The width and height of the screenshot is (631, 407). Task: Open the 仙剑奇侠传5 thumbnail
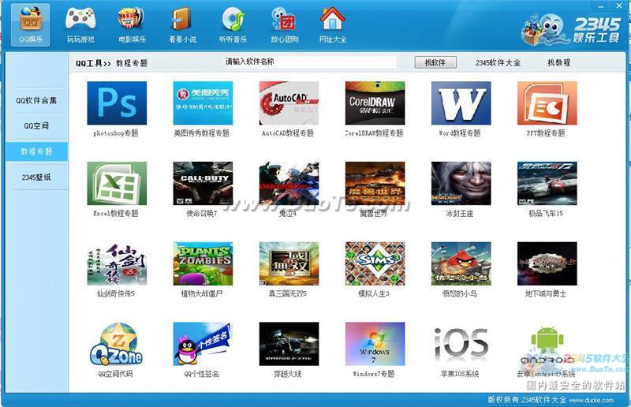117,263
